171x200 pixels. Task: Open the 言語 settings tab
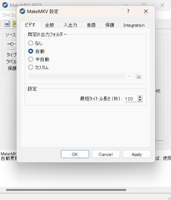[91, 25]
